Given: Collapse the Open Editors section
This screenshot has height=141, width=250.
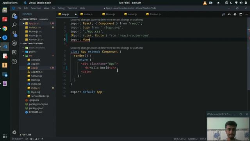Looking at the screenshot, I should 30,19.
